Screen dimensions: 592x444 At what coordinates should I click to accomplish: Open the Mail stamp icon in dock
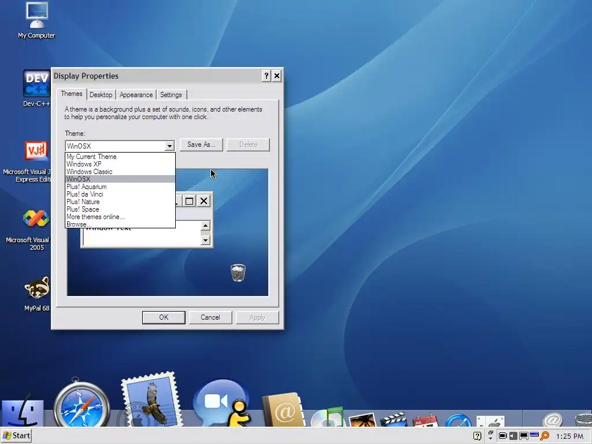[x=152, y=400]
